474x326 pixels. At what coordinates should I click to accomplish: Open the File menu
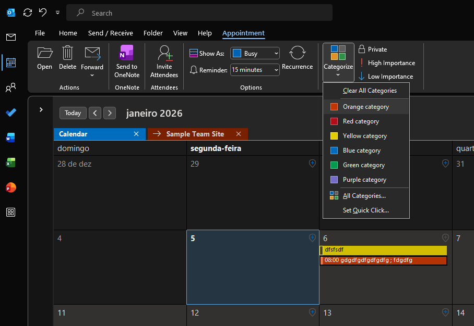pyautogui.click(x=40, y=33)
